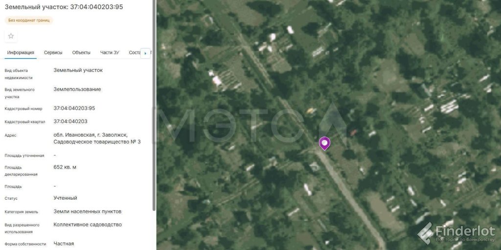Click the Земли населенных пунктов value
The height and width of the screenshot is (250, 501).
pyautogui.click(x=87, y=211)
